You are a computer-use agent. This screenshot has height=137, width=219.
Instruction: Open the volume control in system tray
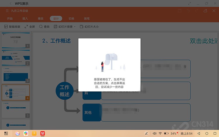pos(154,133)
